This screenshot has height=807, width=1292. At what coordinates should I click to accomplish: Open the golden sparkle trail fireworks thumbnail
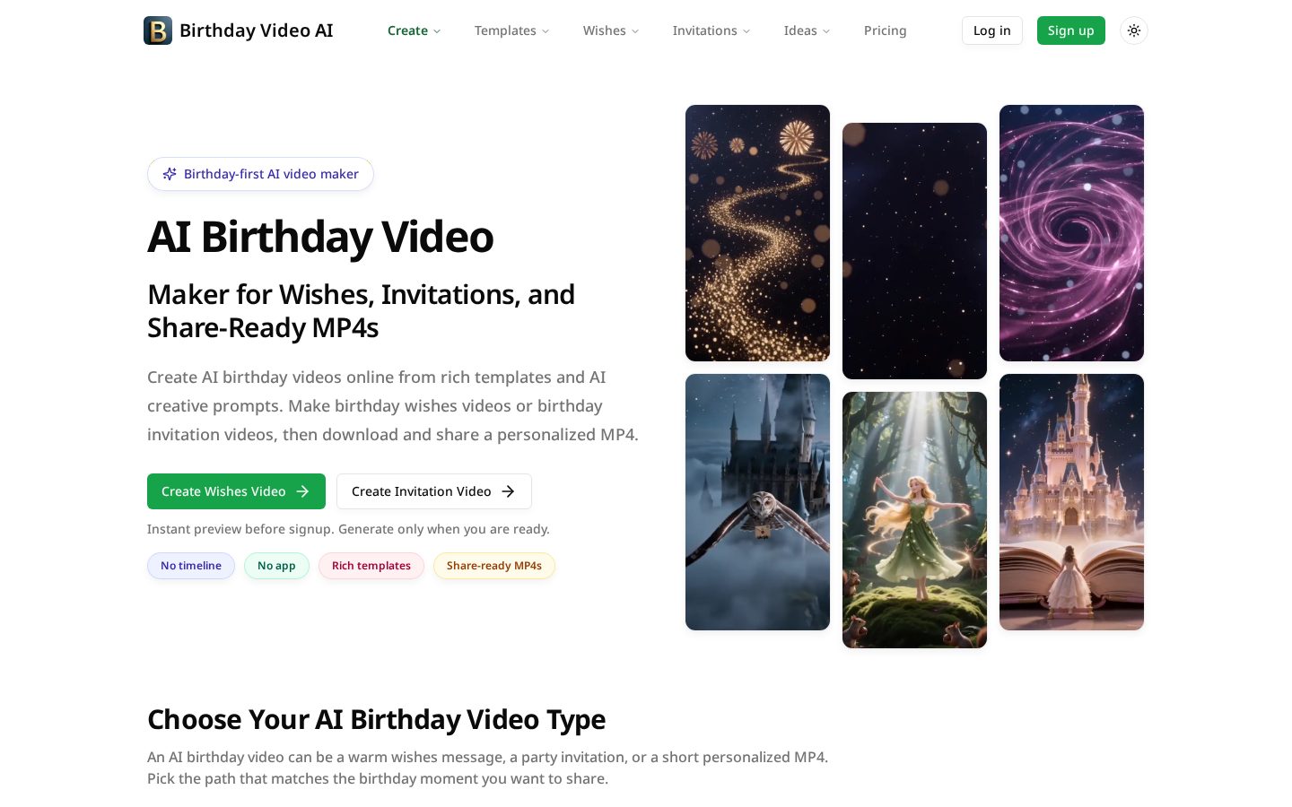[757, 233]
